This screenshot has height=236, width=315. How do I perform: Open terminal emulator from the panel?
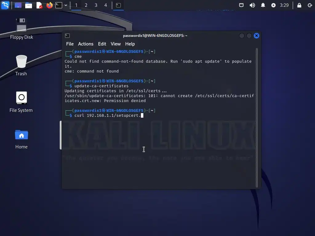59,5
